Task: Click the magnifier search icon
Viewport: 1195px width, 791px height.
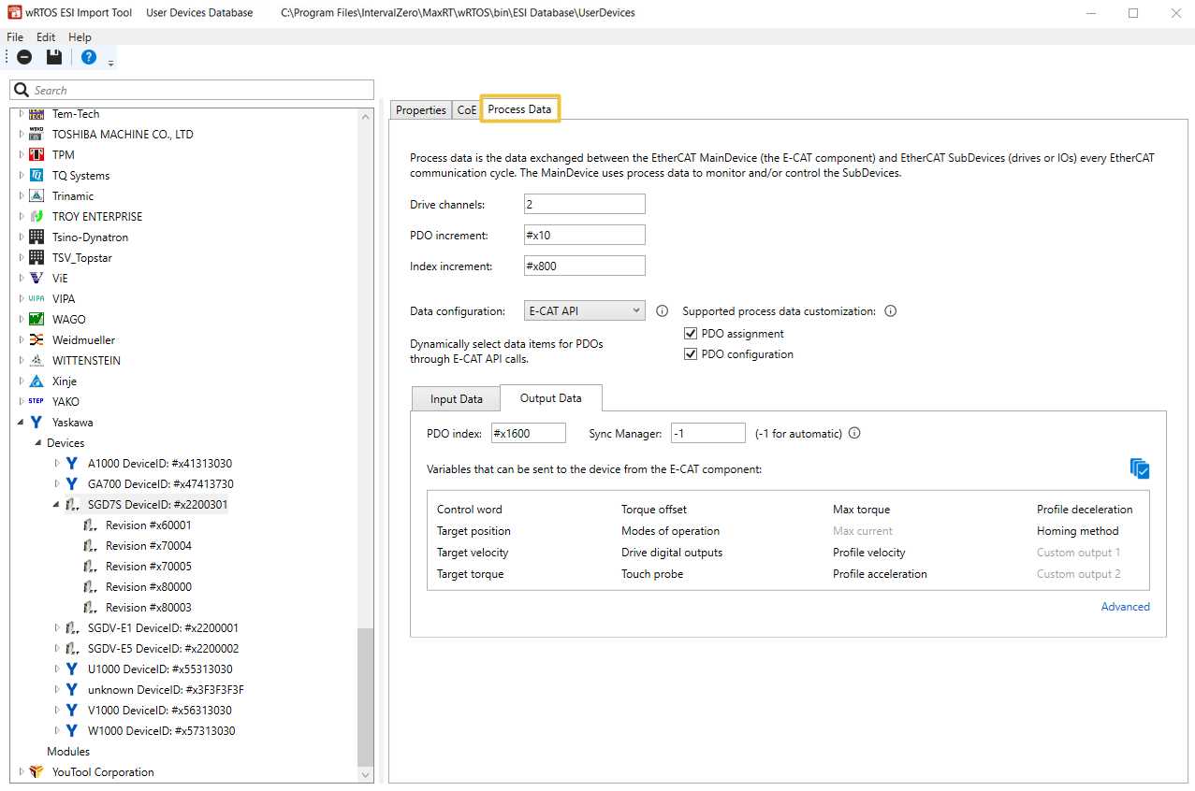Action: click(22, 90)
